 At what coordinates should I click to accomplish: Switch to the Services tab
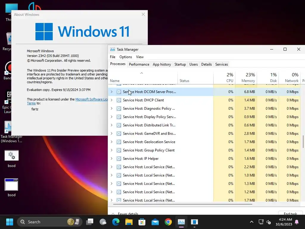tap(222, 64)
